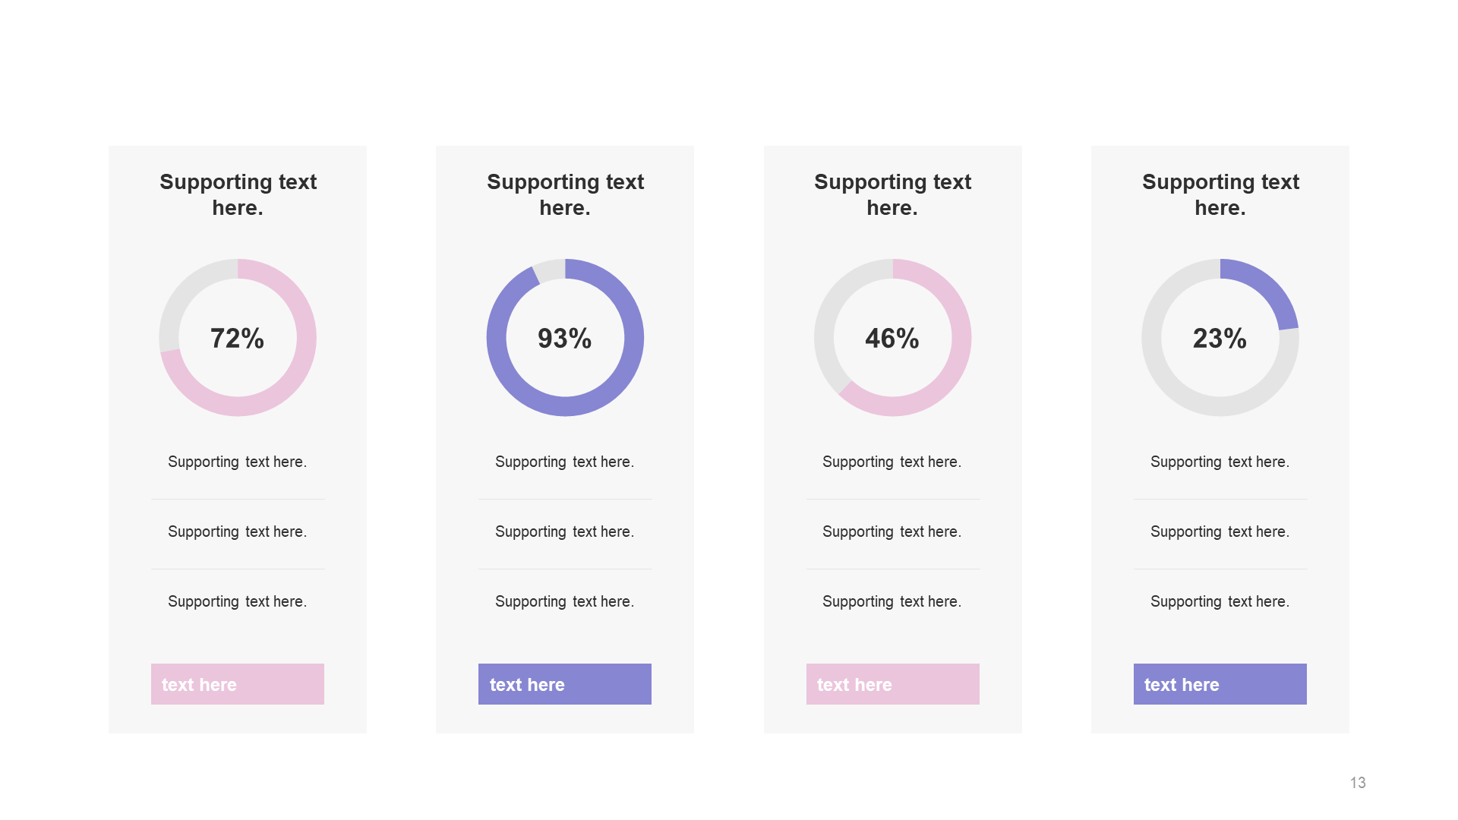Click the 46% donut chart

click(893, 338)
